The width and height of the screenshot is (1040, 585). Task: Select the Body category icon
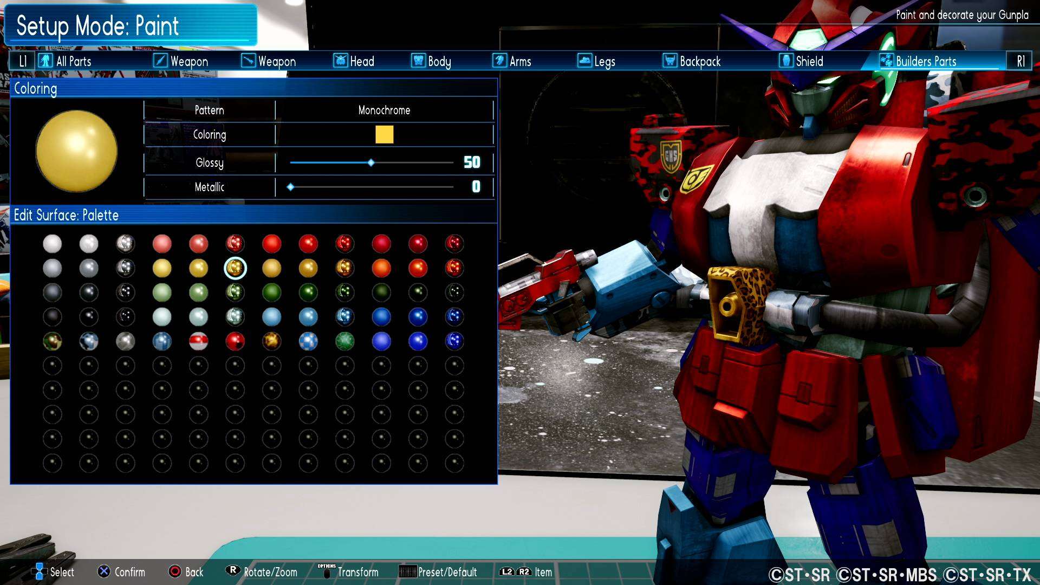(418, 61)
